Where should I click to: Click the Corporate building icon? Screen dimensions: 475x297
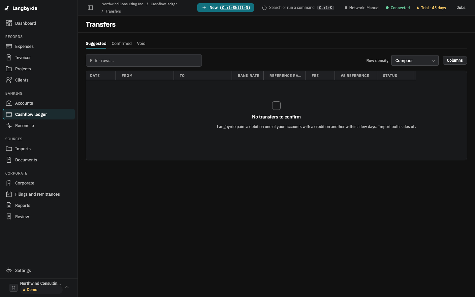click(x=9, y=183)
